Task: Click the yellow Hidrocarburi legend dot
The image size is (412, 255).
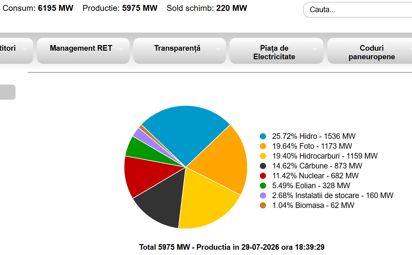Action: click(x=263, y=156)
